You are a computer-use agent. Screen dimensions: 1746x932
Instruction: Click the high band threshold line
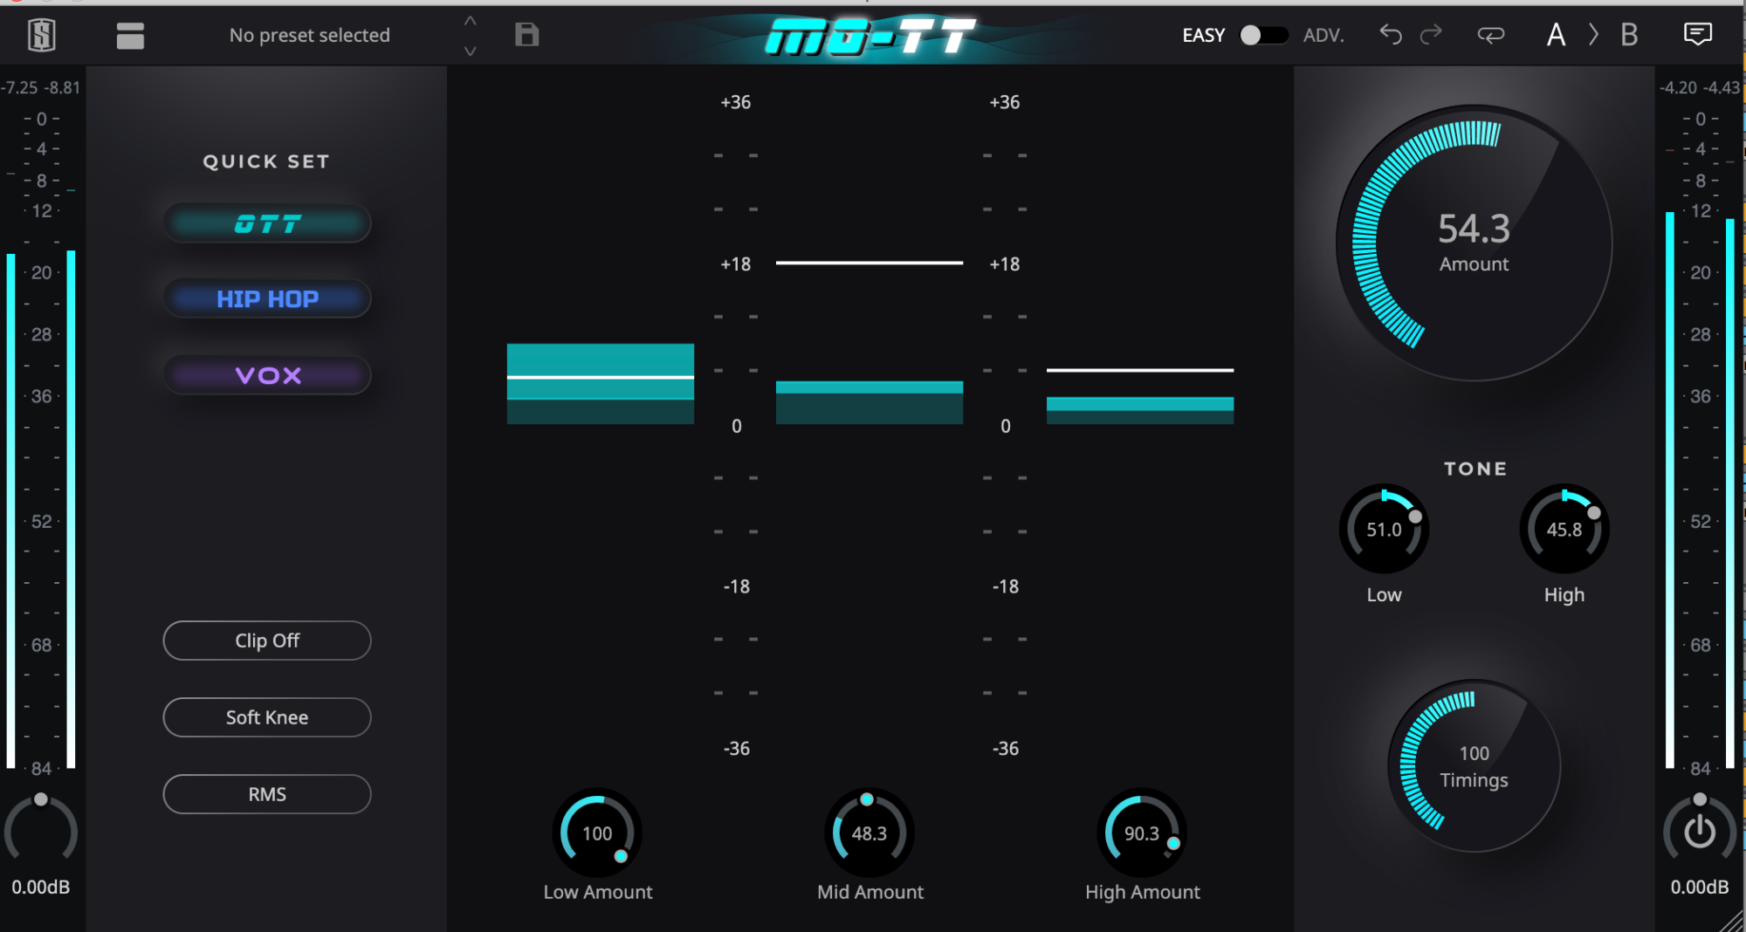1140,370
